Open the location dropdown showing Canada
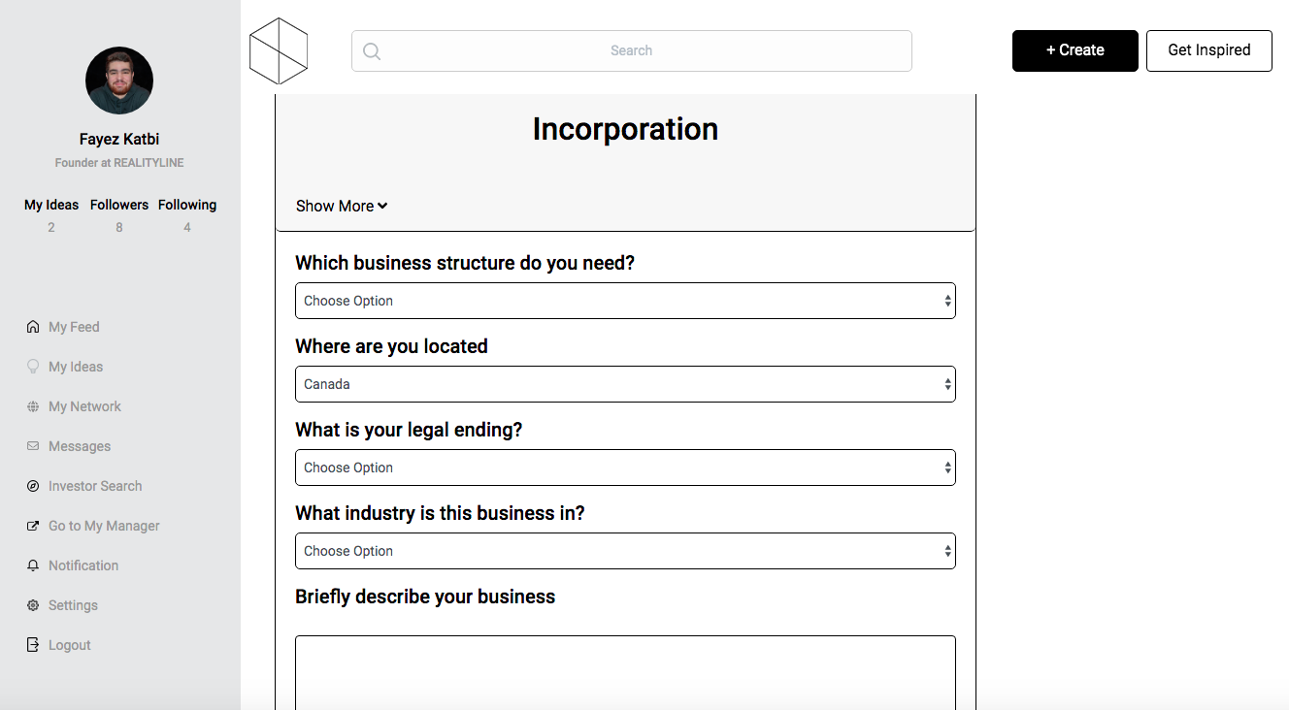Screen dimensions: 1289x710 (625, 384)
